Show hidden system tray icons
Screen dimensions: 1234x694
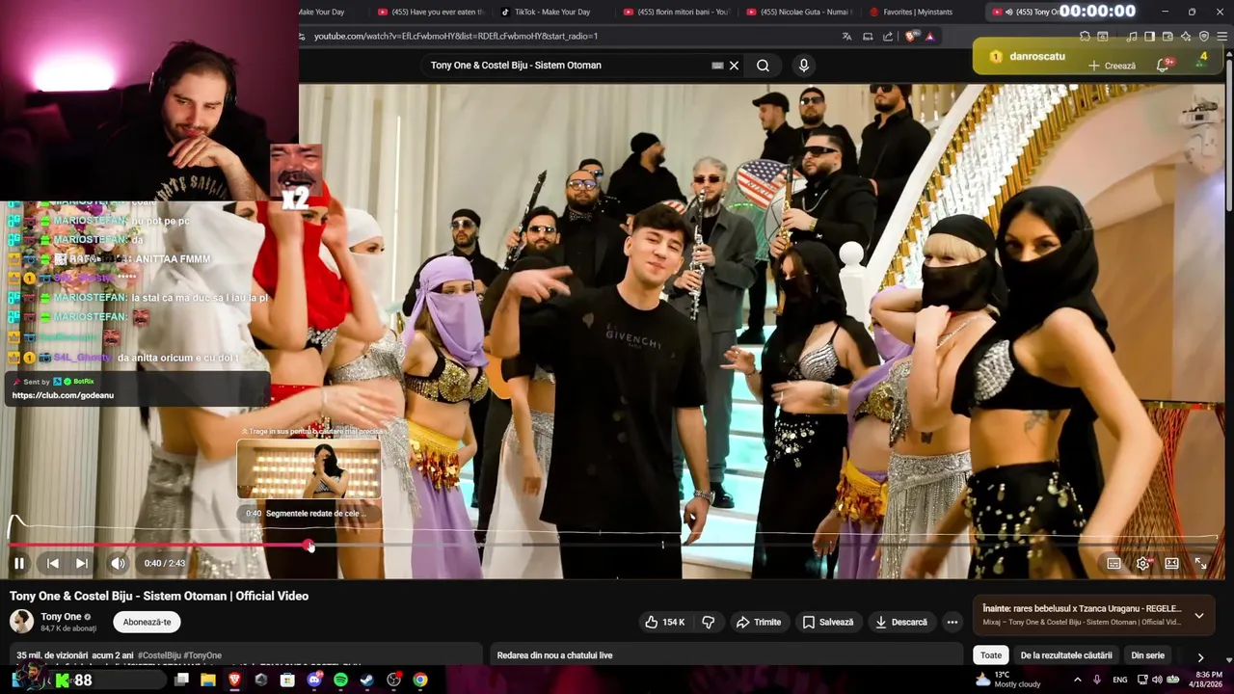point(1077,680)
